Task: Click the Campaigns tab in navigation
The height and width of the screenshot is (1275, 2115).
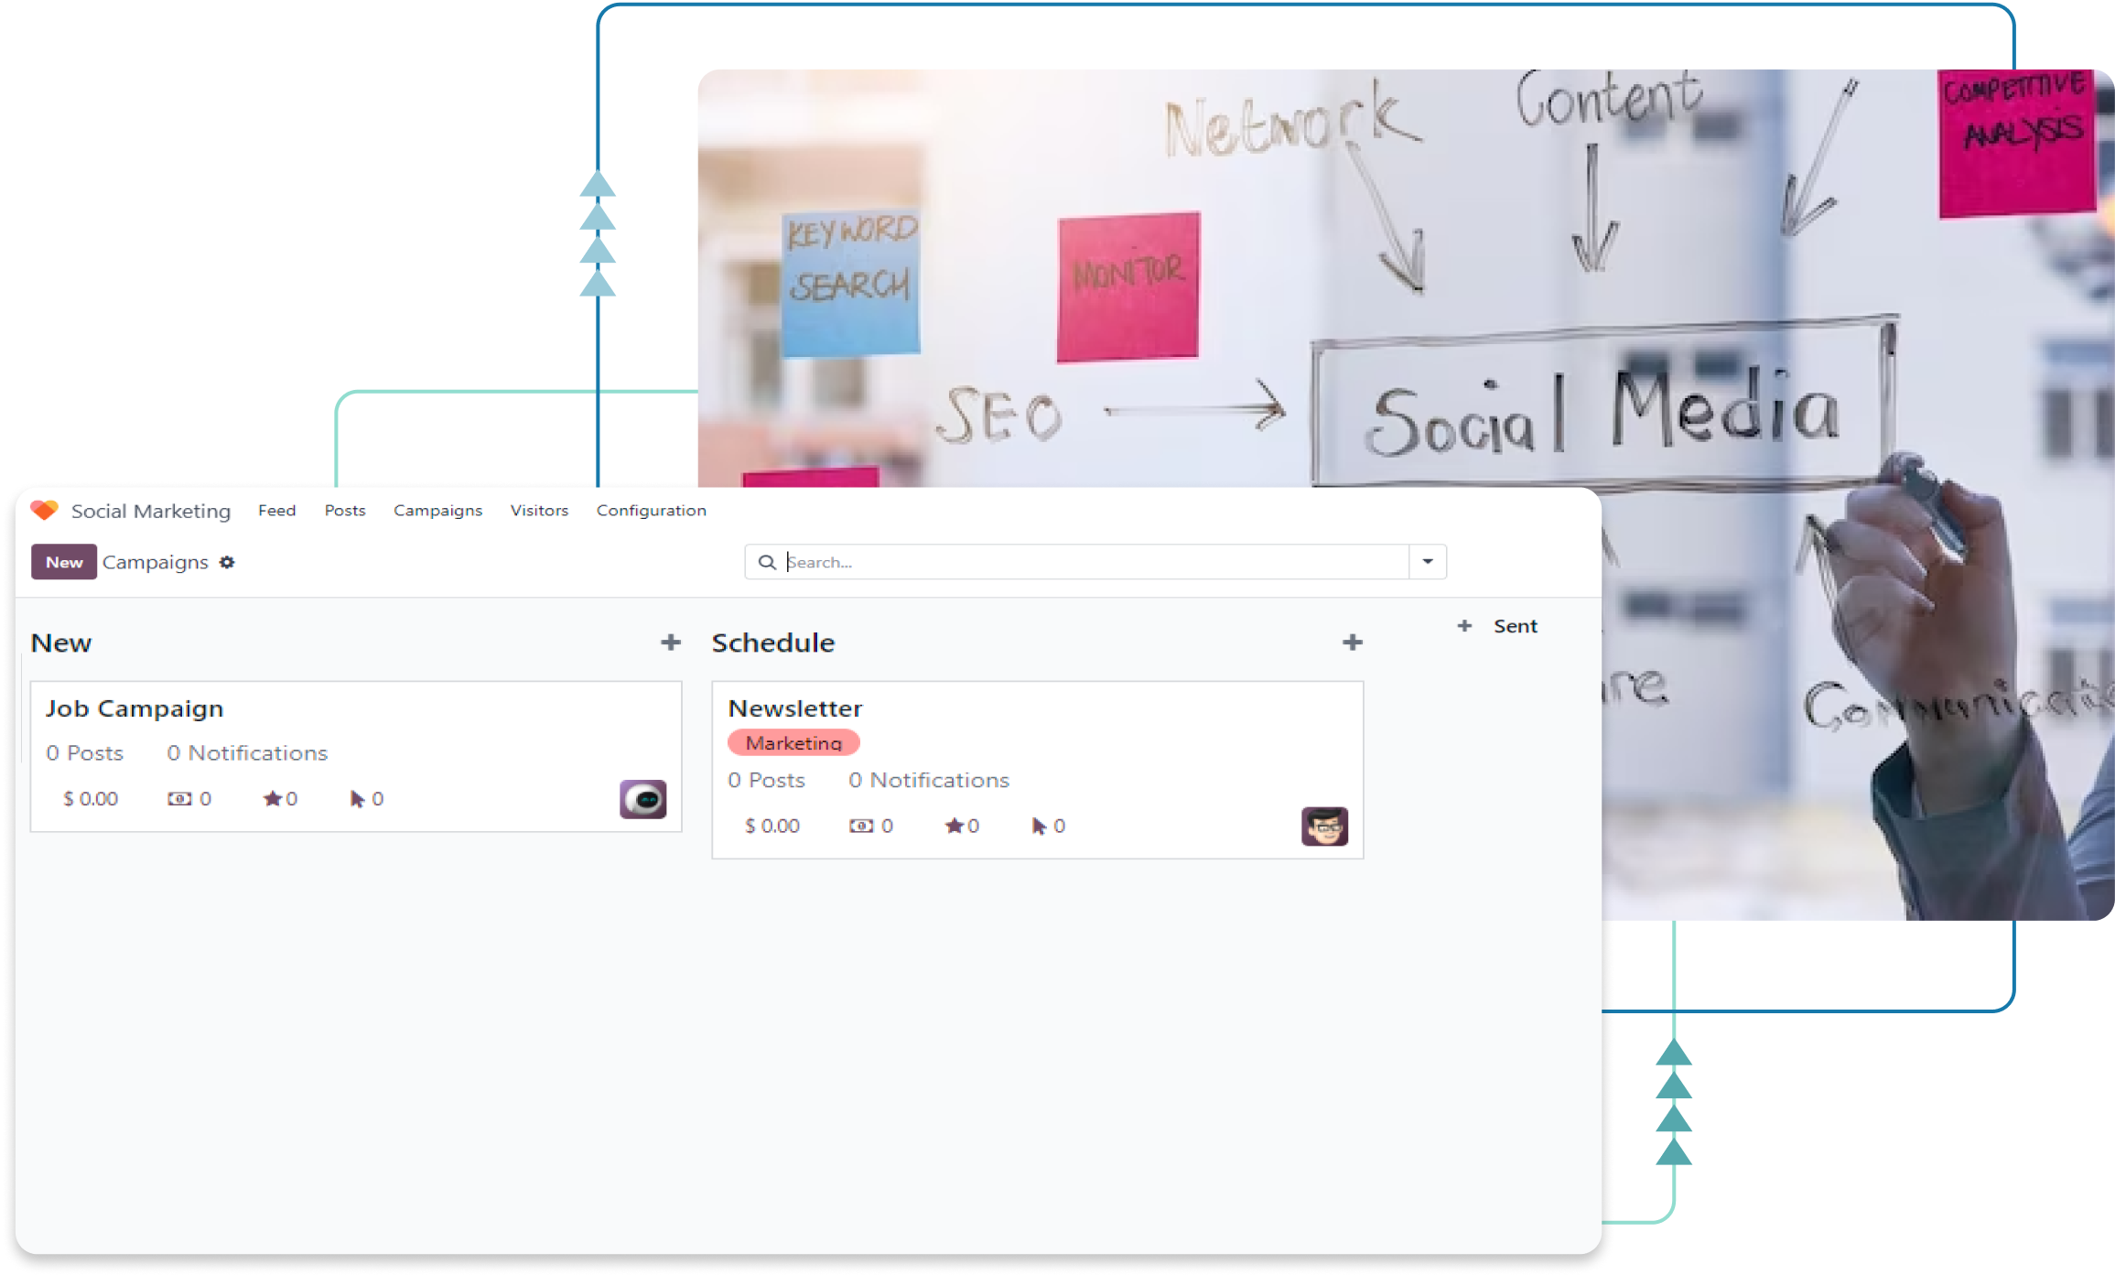Action: coord(437,511)
